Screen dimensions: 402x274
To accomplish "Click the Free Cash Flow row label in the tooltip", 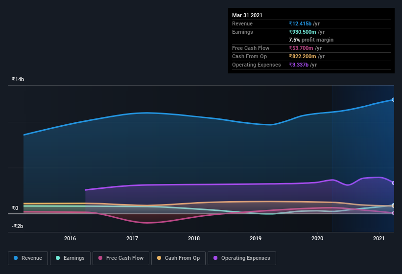I will [251, 48].
